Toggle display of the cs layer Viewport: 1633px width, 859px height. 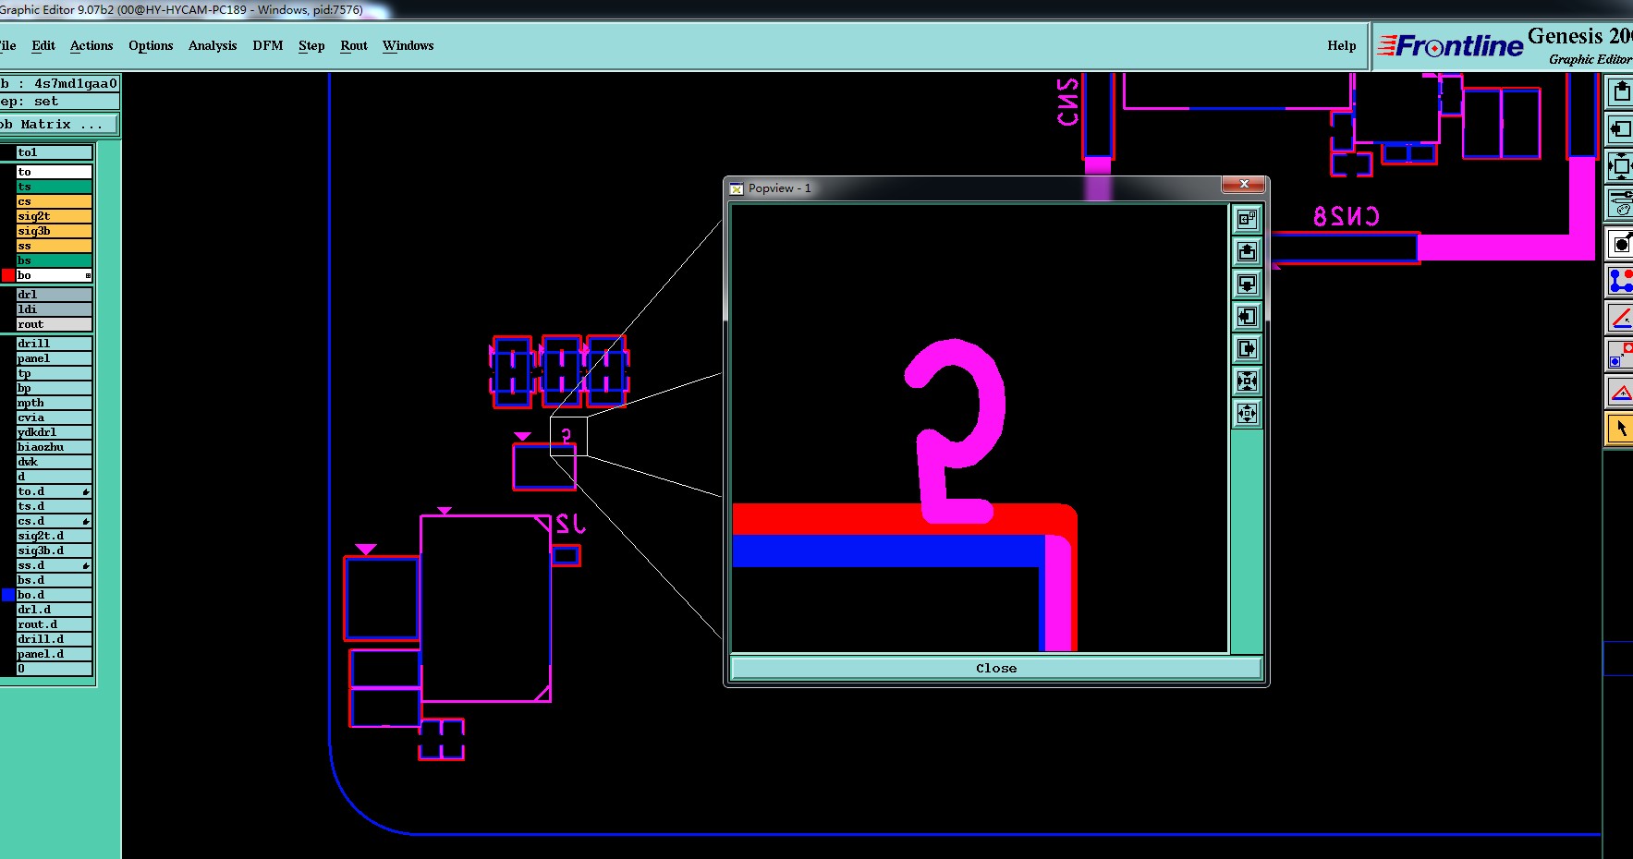[x=55, y=201]
